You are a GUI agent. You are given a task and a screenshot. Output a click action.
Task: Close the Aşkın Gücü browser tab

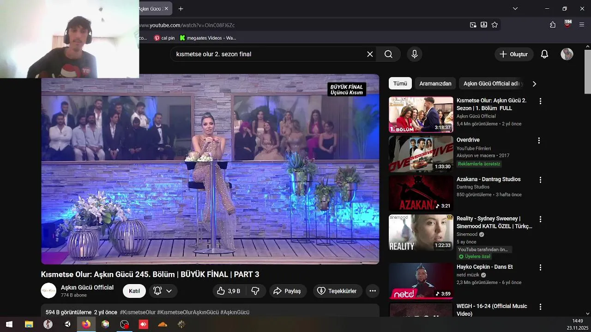point(166,9)
